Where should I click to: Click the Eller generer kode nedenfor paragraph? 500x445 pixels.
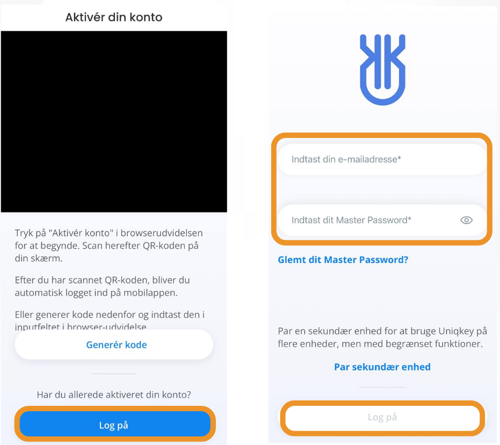point(110,320)
